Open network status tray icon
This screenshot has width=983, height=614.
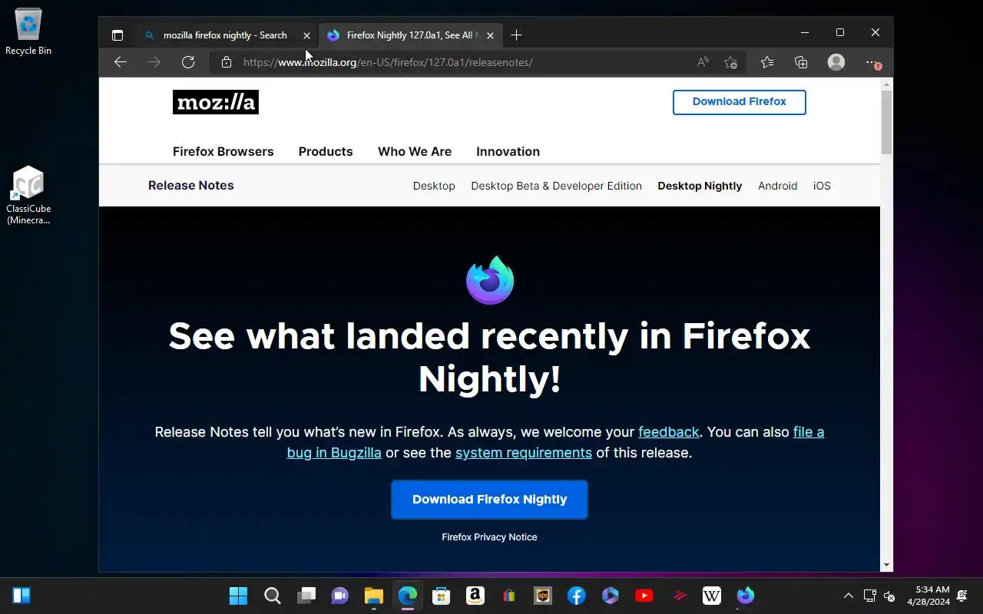point(870,596)
